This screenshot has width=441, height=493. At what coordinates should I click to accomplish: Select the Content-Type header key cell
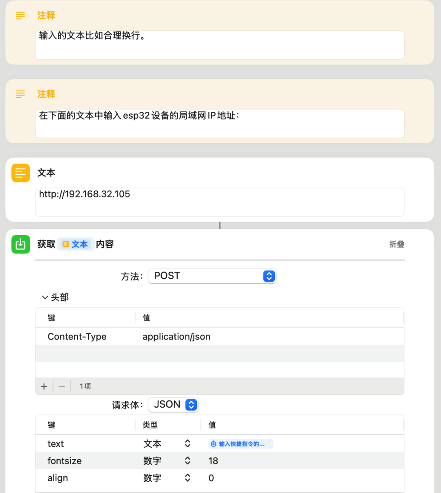click(77, 337)
